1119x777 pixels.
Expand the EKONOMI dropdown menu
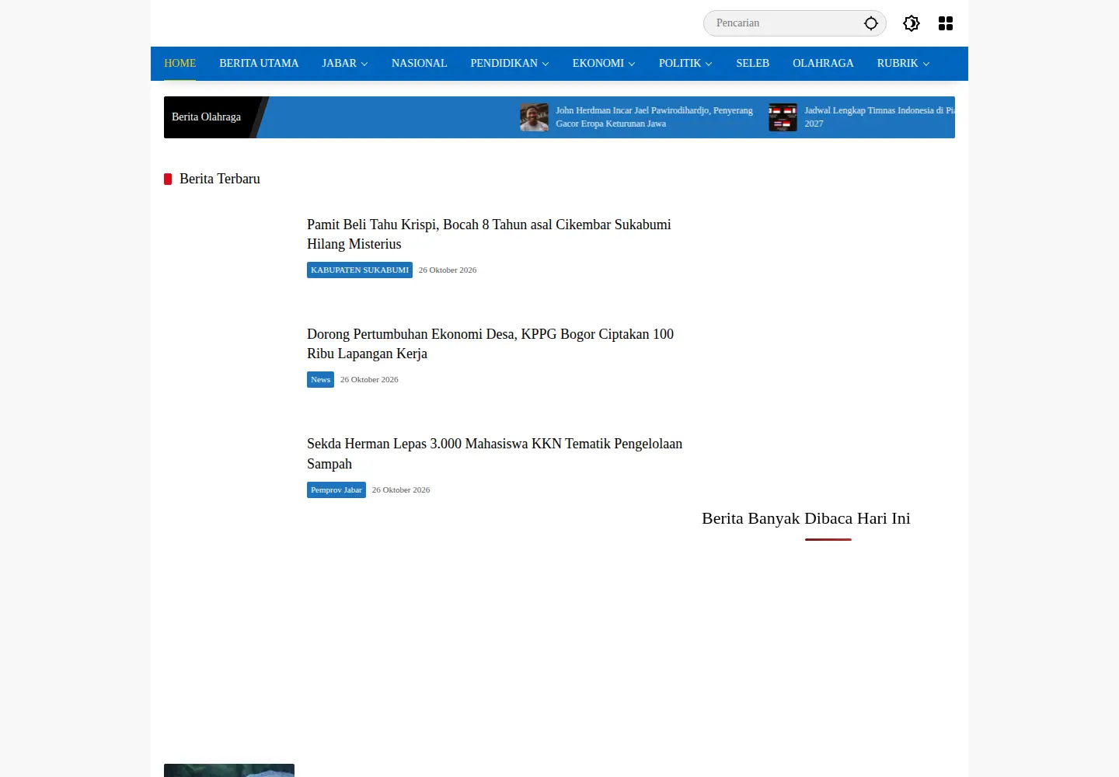[604, 63]
